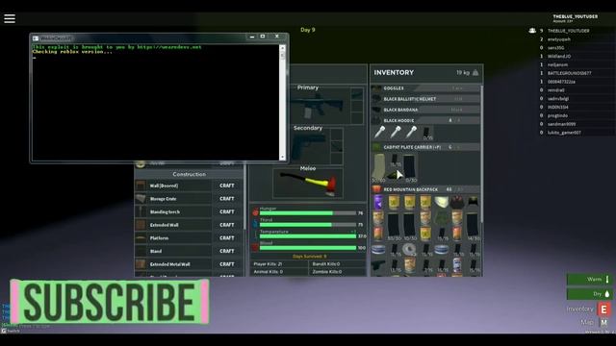
Task: Click the Goggles inventory row
Action: [x=425, y=88]
